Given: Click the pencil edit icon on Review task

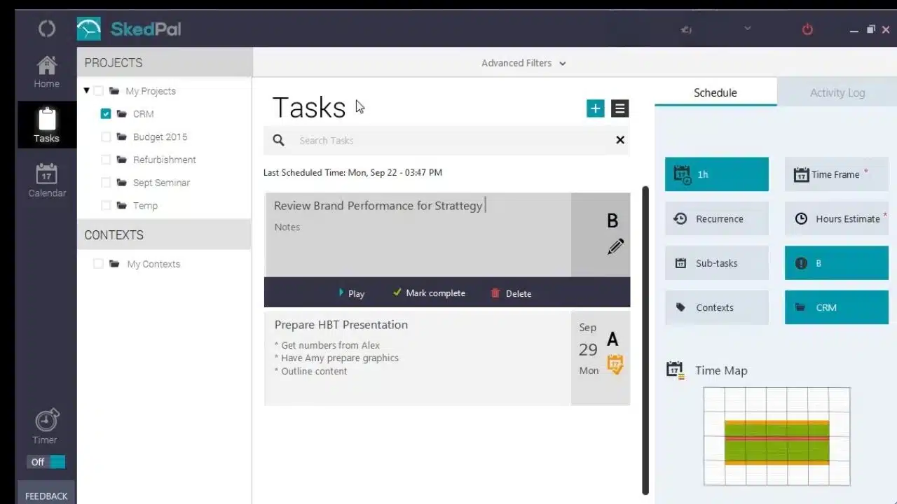Looking at the screenshot, I should point(615,246).
